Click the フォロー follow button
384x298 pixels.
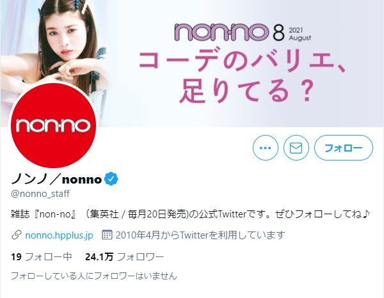pos(344,148)
